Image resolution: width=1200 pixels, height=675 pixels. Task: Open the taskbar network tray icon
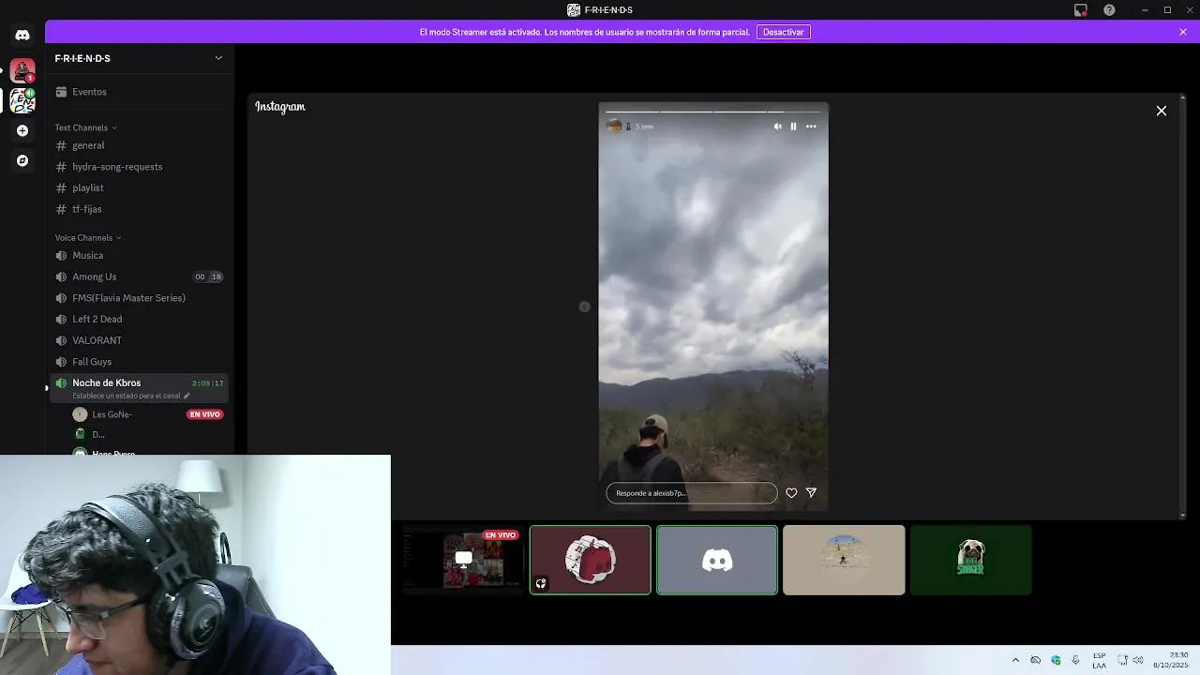1123,660
